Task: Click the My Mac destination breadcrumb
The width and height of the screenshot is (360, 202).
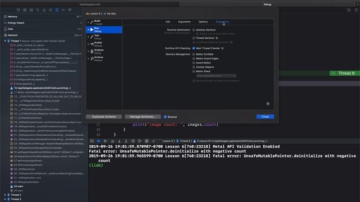Action: click(110, 13)
